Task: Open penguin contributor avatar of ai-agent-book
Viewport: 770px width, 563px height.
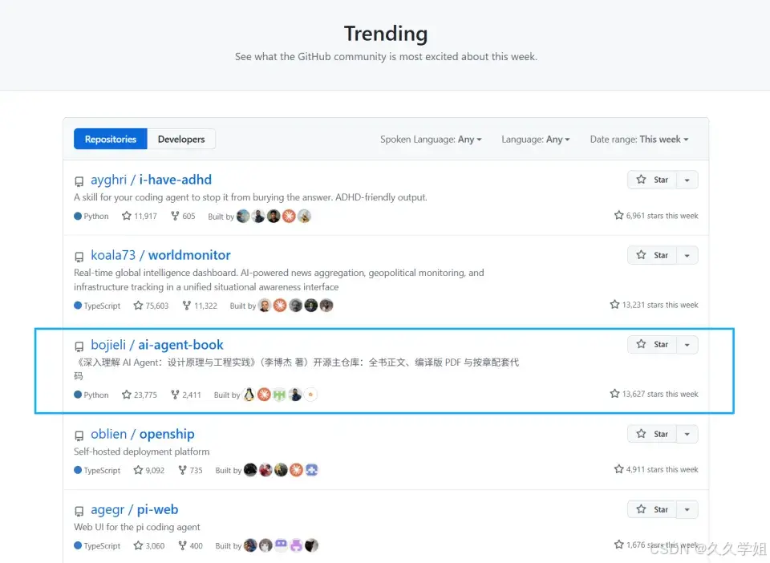Action: [249, 395]
